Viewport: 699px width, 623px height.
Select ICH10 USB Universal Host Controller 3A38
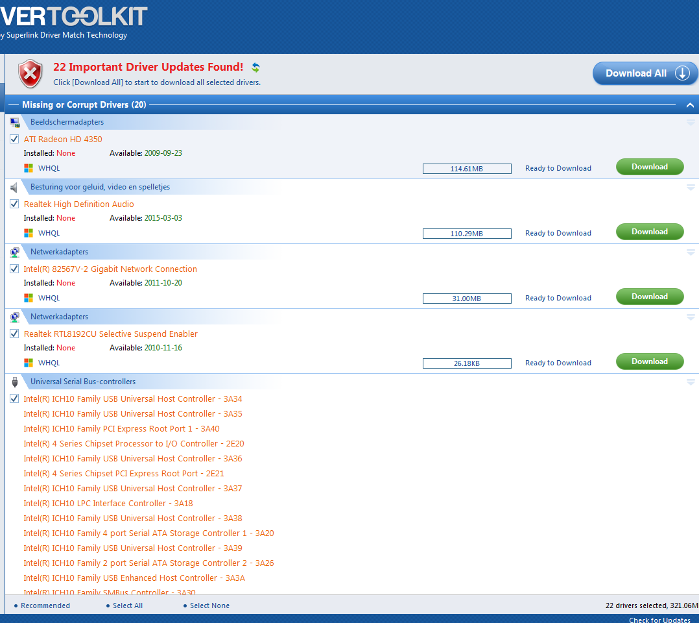(133, 518)
